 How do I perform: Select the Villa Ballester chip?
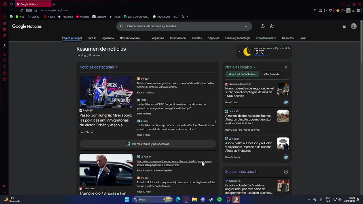[x=272, y=74]
